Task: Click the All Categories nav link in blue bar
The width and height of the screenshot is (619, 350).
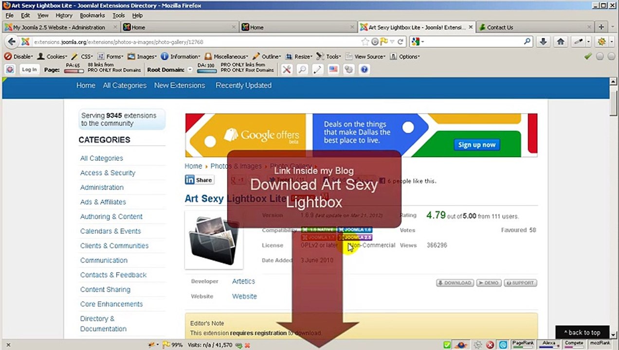Action: coord(125,85)
